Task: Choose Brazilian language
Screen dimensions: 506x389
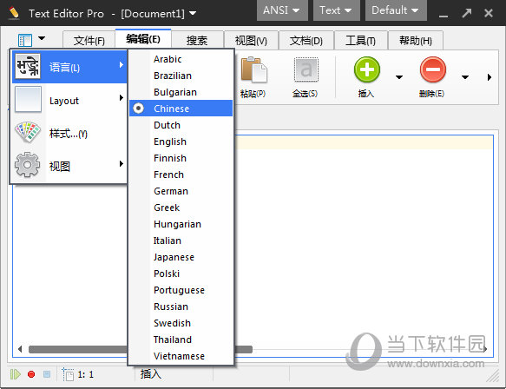Action: [181, 76]
